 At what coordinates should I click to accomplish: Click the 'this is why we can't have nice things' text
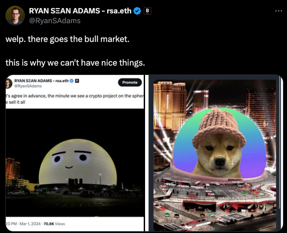[x=75, y=63]
